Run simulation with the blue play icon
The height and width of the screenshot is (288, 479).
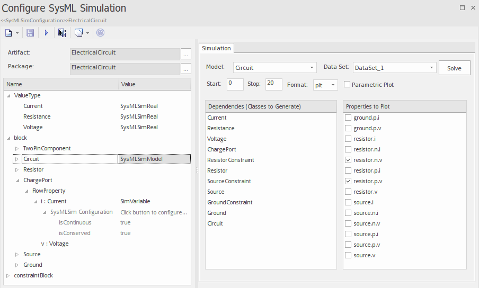(47, 33)
